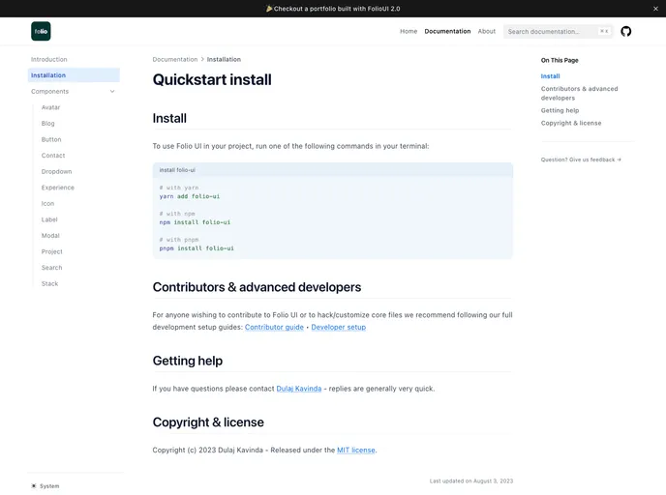Image resolution: width=666 pixels, height=495 pixels.
Task: Close the announcement banner
Action: (x=654, y=9)
